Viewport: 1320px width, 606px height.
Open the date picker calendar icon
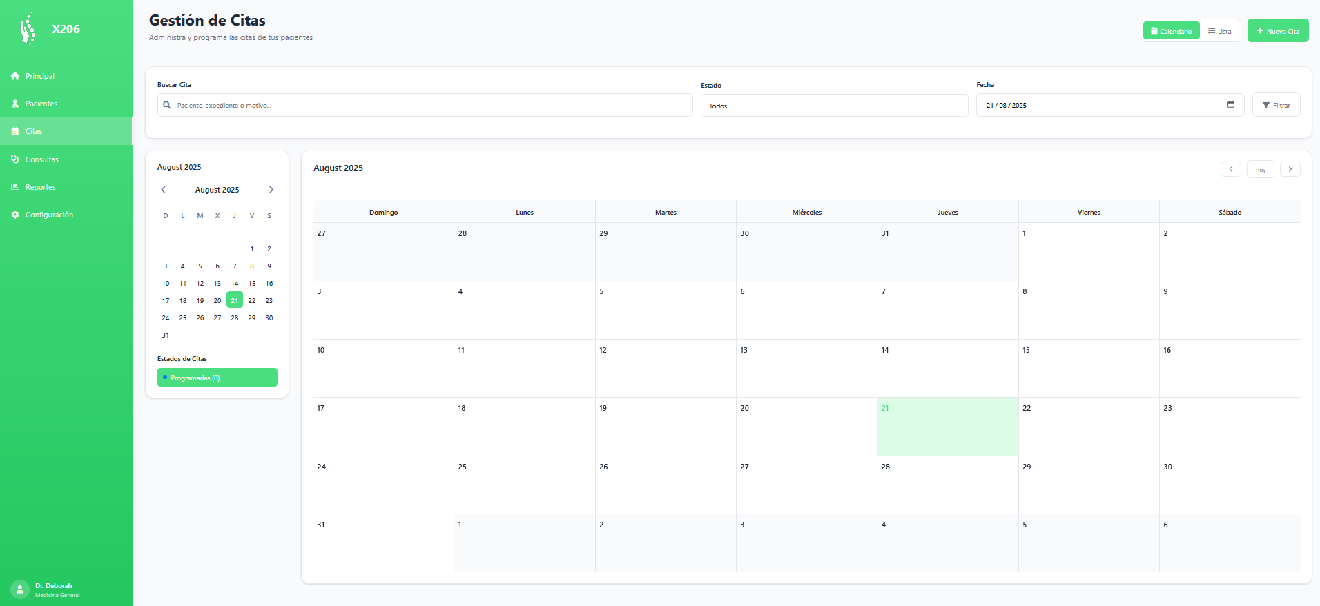[x=1230, y=105]
